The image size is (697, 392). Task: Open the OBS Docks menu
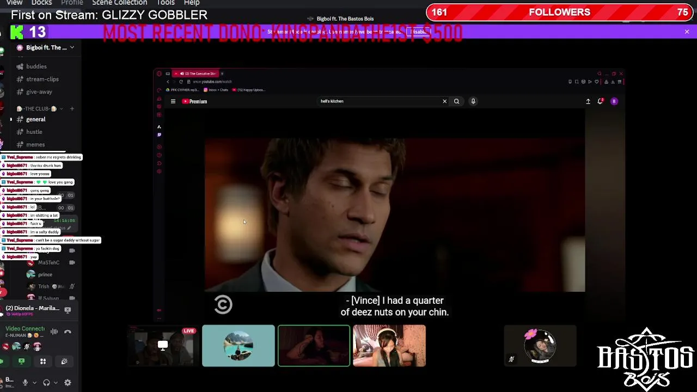pos(41,3)
